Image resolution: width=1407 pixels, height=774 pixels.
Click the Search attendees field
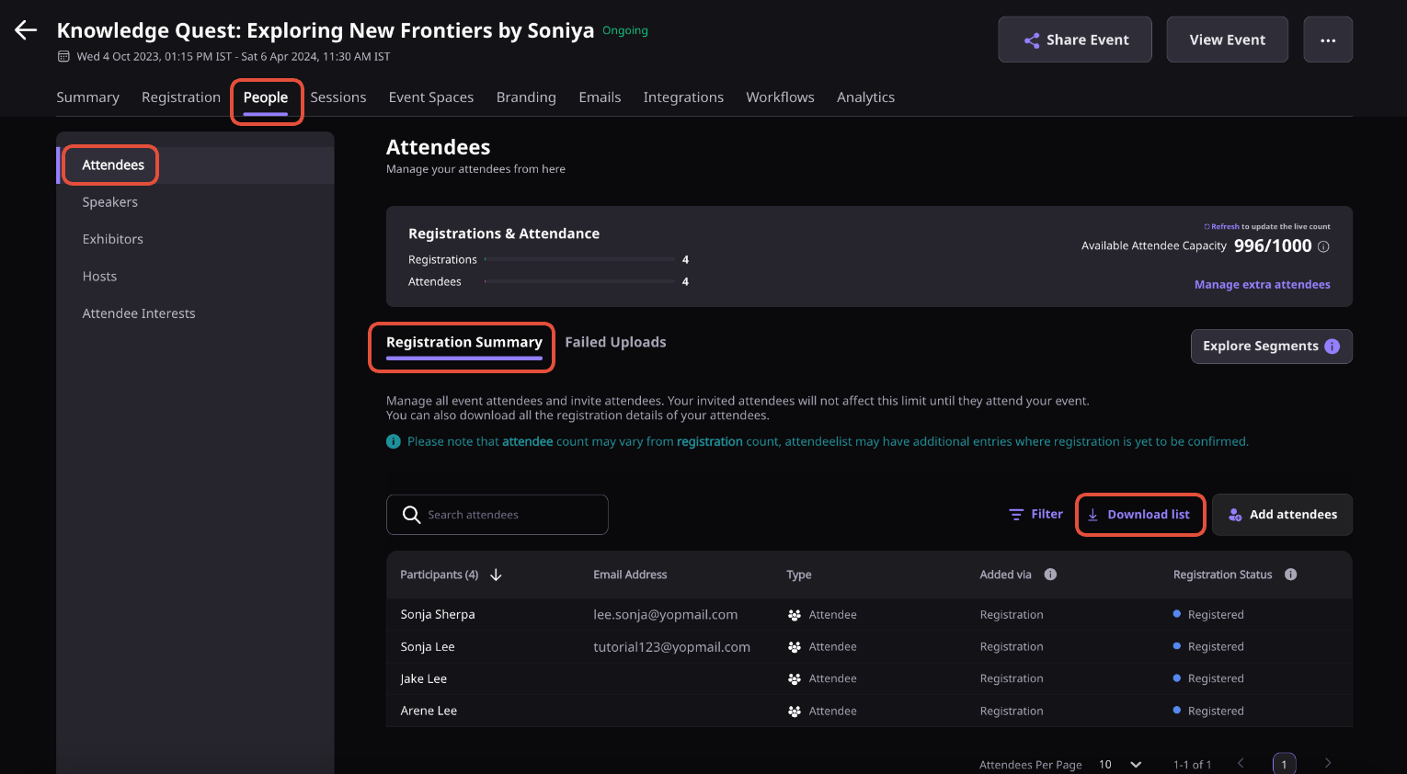(x=498, y=515)
